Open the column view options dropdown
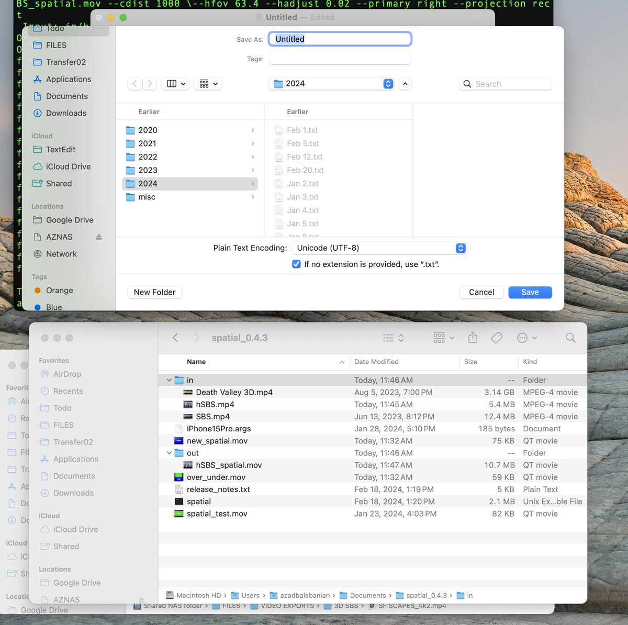The image size is (628, 625). 176,84
